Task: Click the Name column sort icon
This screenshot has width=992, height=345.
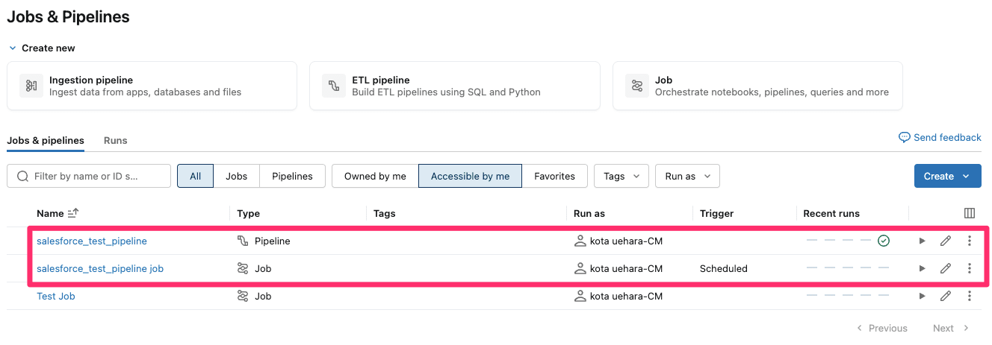Action: 73,213
